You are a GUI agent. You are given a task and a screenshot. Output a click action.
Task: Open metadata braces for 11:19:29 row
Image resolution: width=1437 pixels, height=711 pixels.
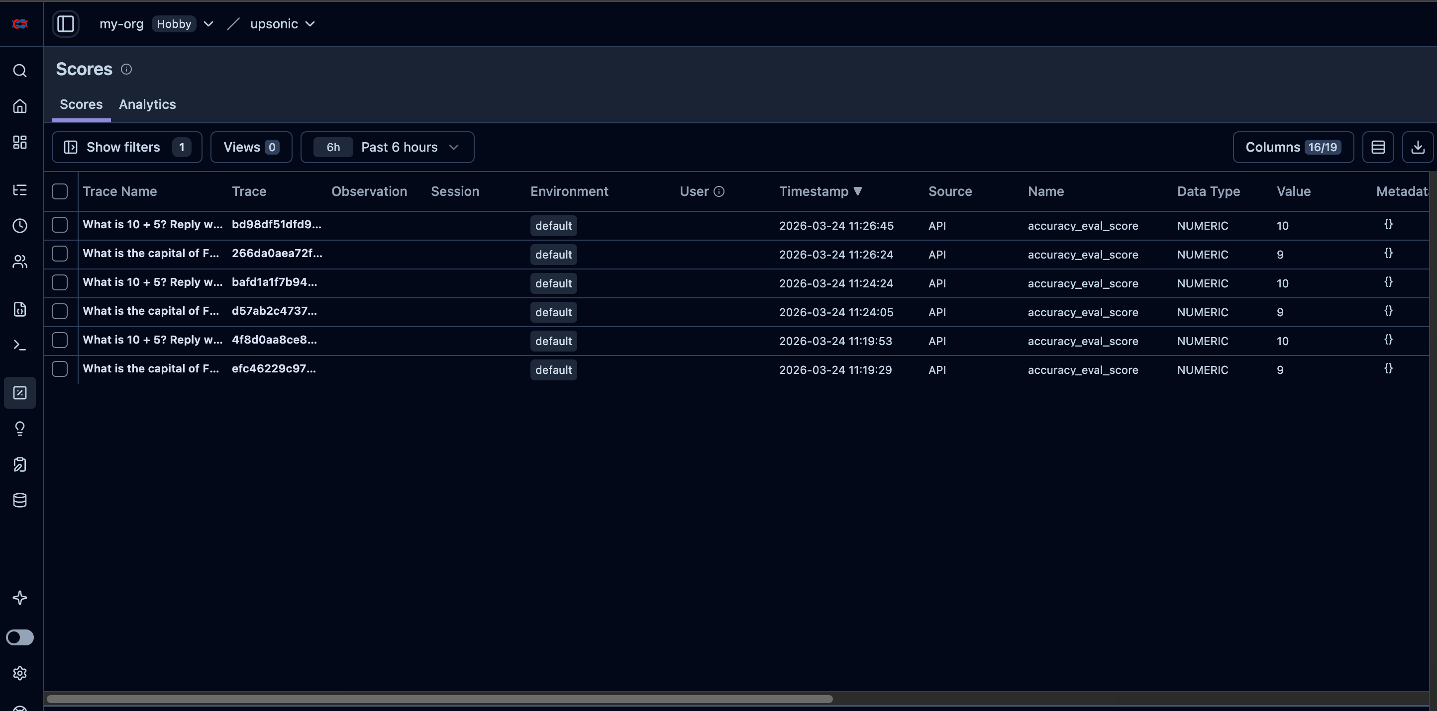click(1388, 368)
